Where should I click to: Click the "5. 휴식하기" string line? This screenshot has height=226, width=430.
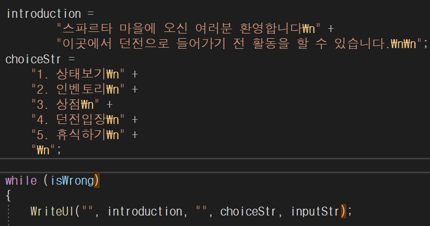click(78, 134)
